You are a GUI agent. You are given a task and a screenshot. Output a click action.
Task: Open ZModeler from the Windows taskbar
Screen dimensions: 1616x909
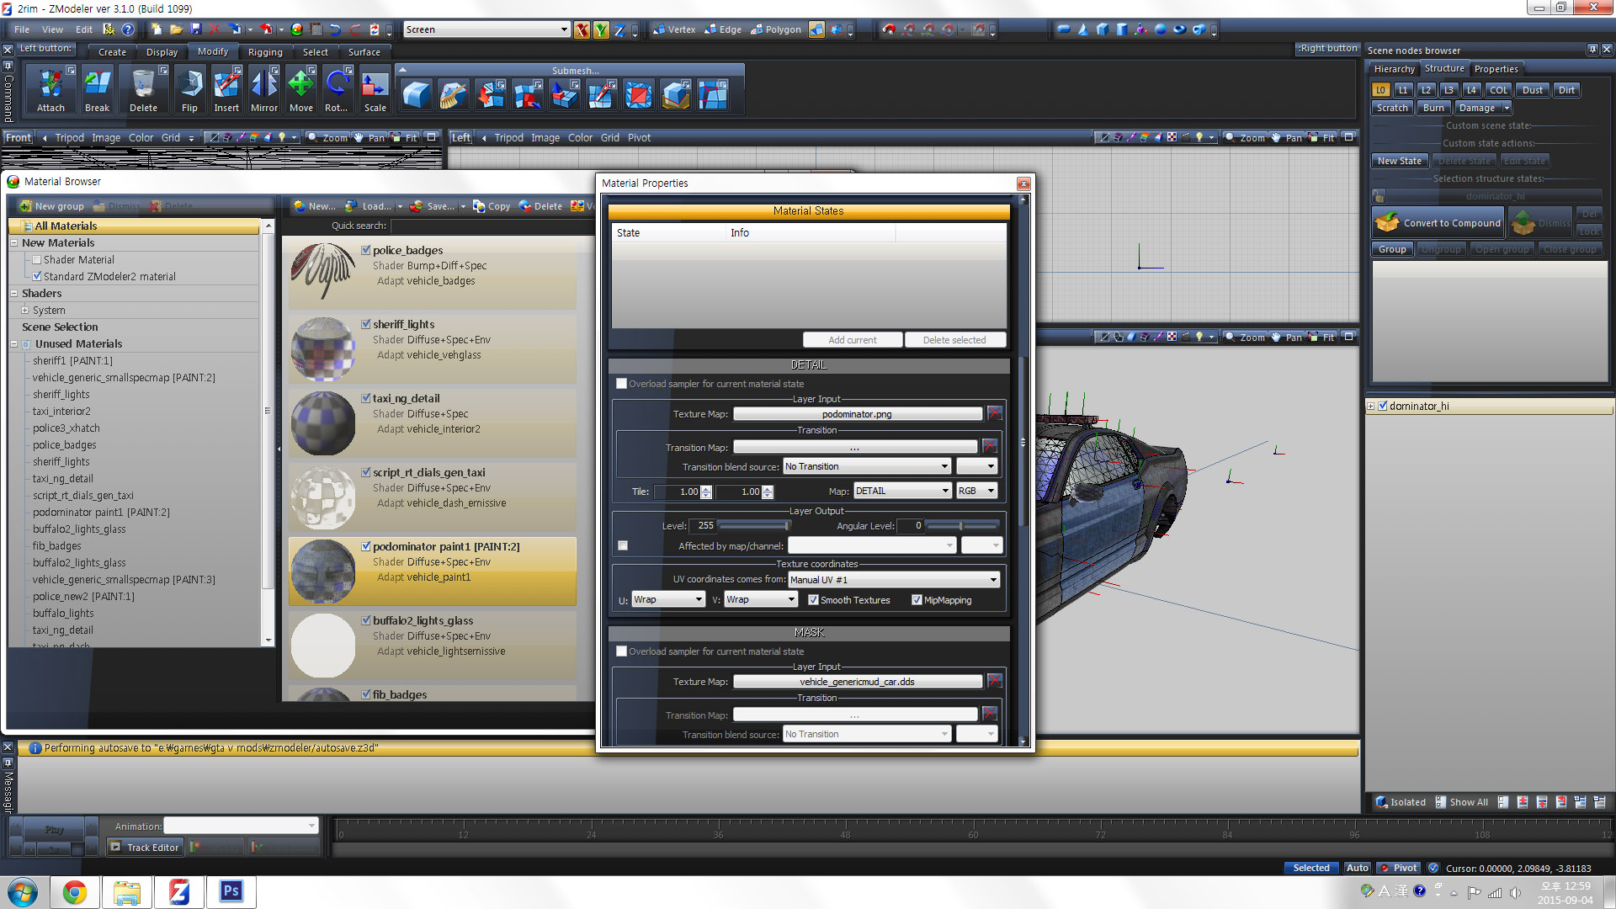(x=178, y=892)
